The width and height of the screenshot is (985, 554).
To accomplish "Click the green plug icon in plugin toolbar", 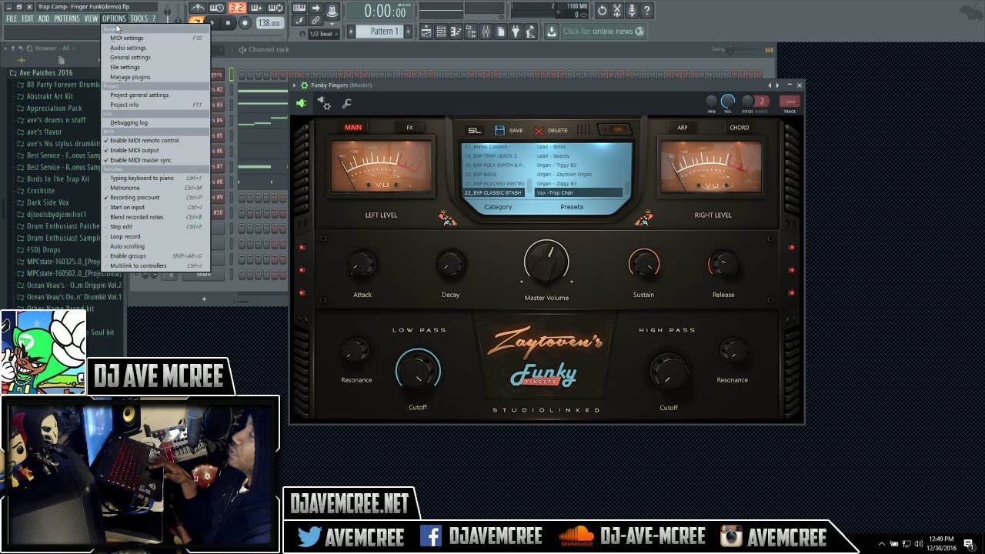I will pos(302,103).
